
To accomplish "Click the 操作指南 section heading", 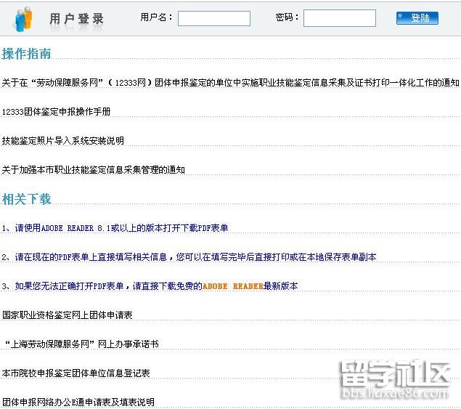I will [x=27, y=53].
